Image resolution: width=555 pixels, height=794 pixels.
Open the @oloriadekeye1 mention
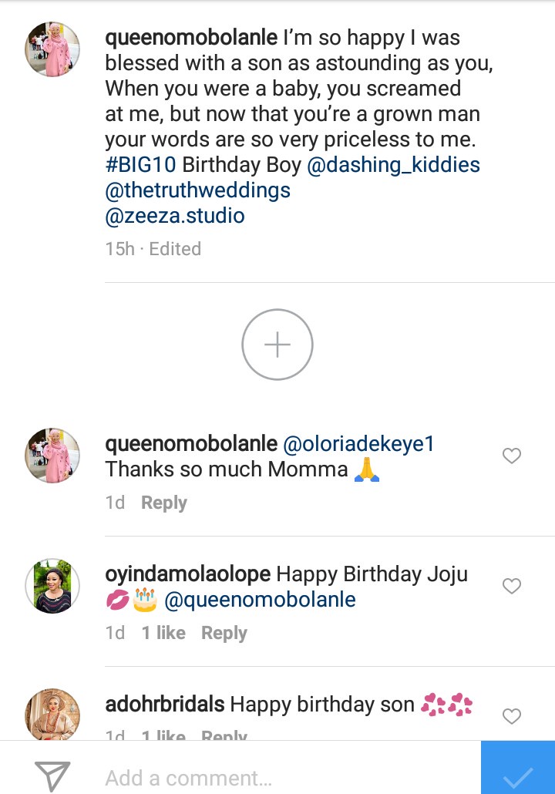point(359,443)
